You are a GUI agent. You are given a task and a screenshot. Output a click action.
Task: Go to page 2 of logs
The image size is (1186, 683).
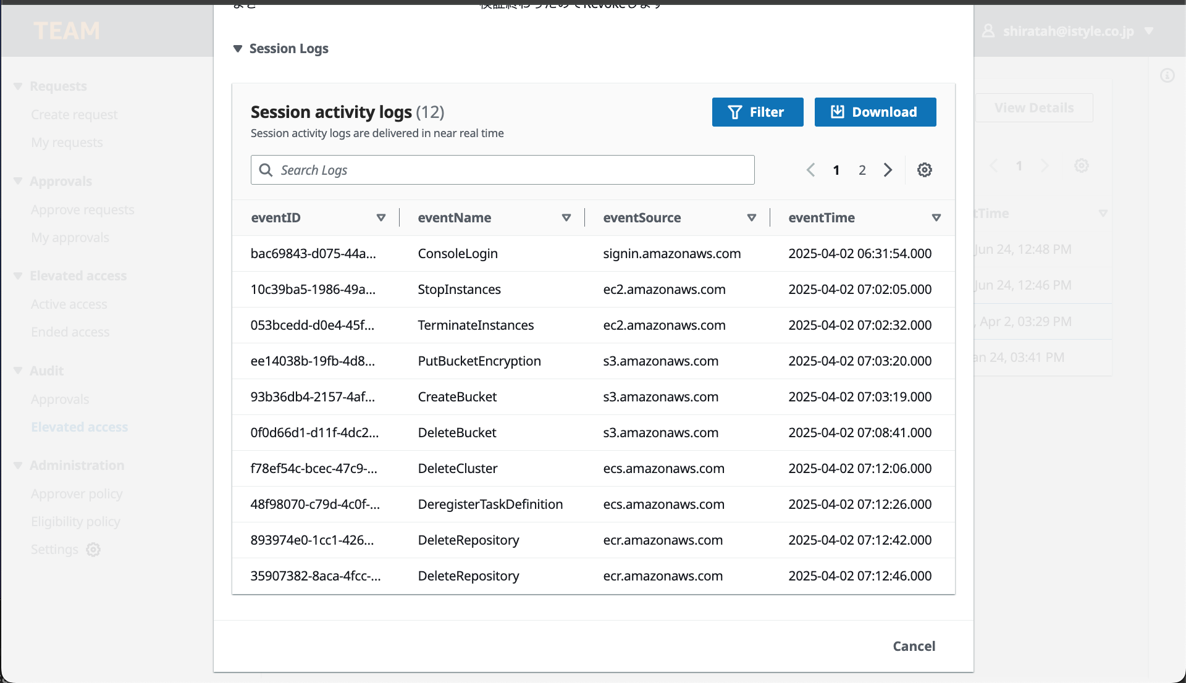(862, 170)
